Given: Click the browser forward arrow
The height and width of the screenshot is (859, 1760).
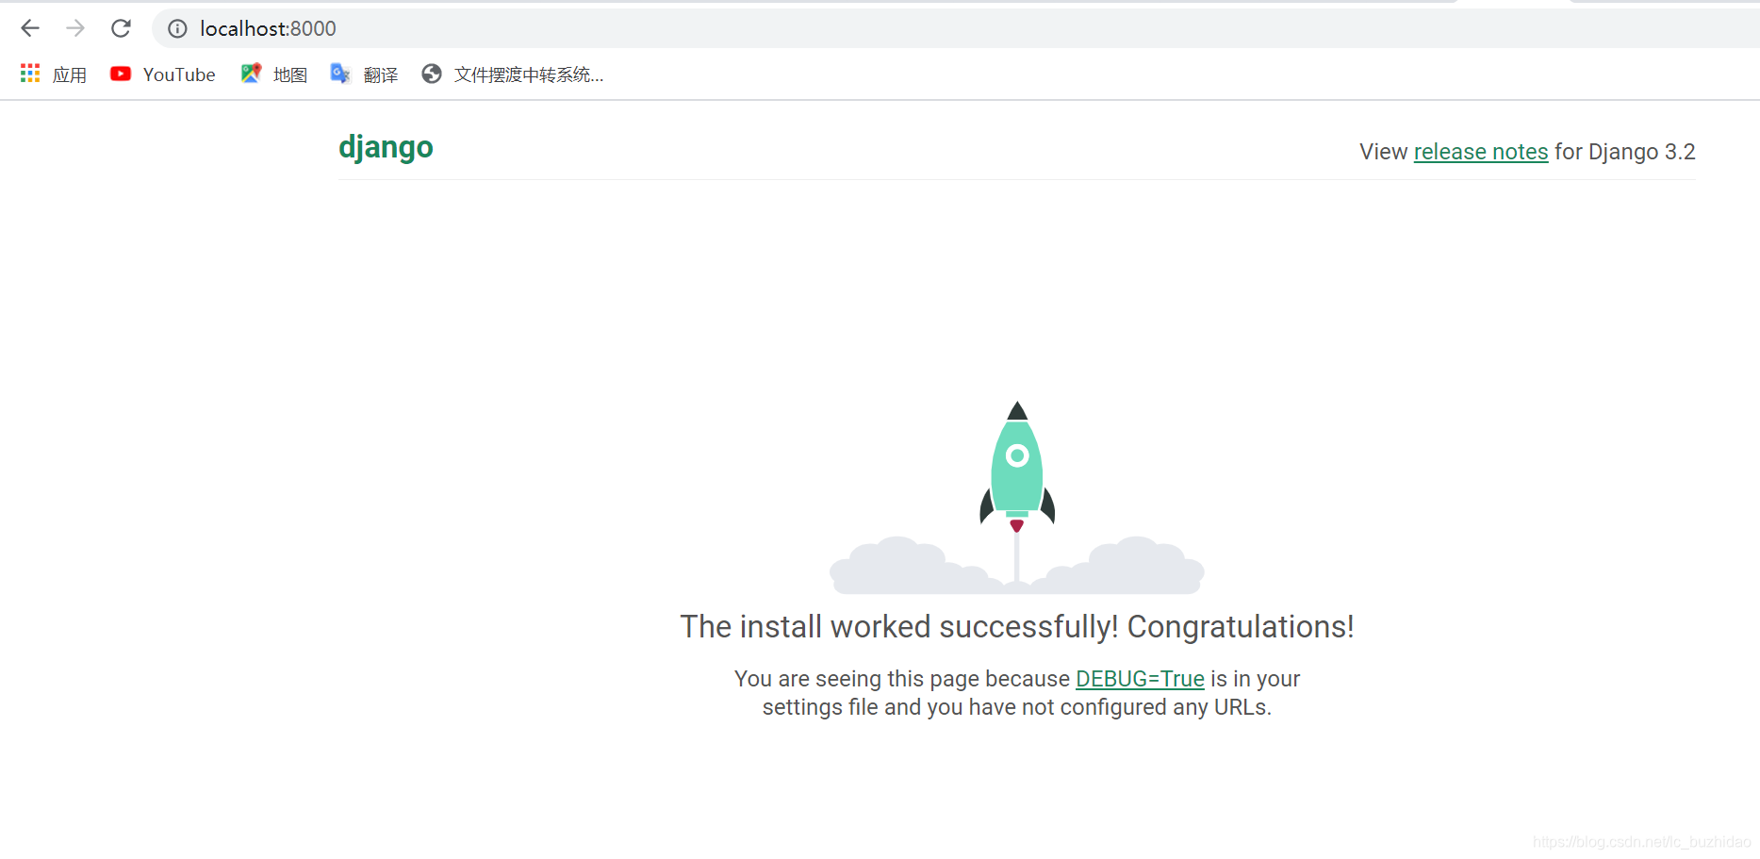Looking at the screenshot, I should point(75,28).
